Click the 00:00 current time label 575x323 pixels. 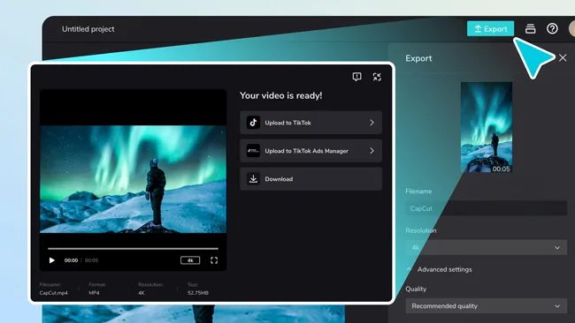71,260
